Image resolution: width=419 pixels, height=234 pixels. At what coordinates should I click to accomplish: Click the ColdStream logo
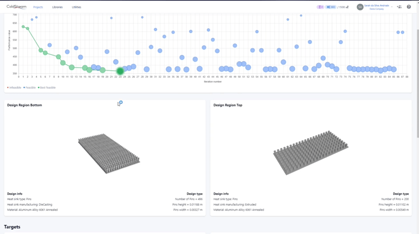(x=17, y=7)
